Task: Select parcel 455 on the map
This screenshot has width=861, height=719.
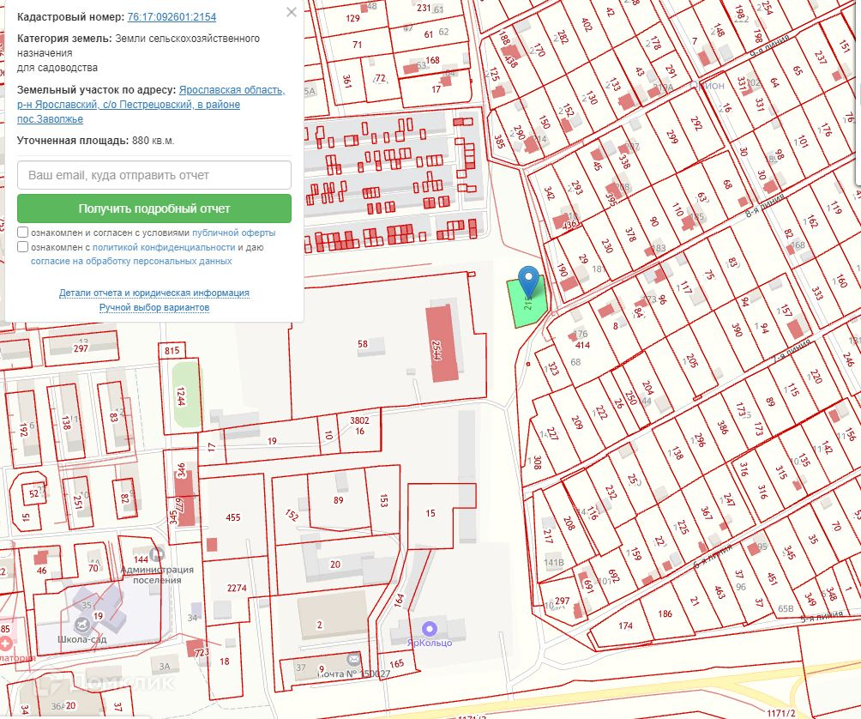Action: pos(232,517)
